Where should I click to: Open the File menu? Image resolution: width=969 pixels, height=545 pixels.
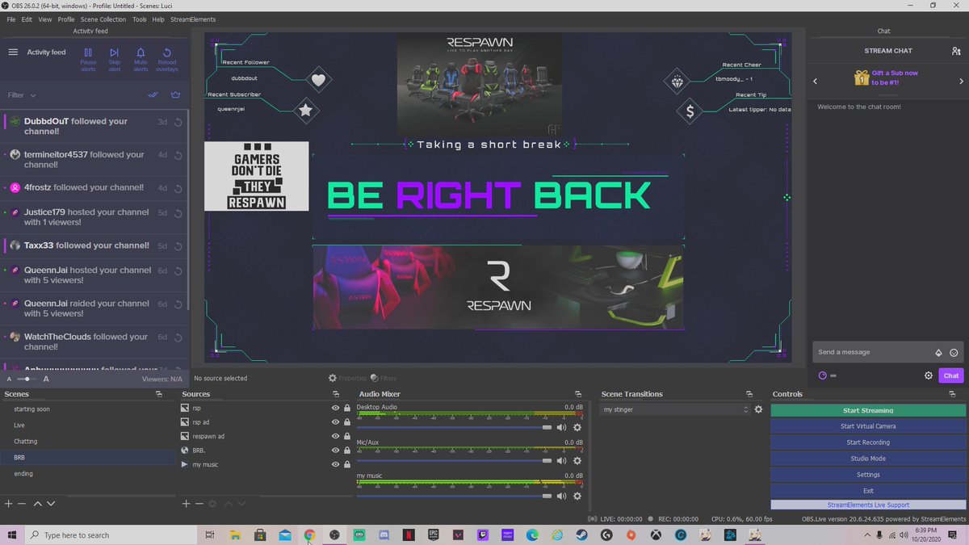[x=11, y=19]
